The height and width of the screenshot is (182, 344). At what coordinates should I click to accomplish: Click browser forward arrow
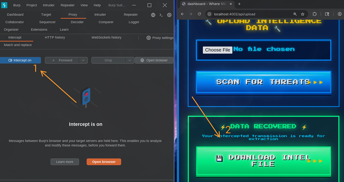pyautogui.click(x=191, y=14)
